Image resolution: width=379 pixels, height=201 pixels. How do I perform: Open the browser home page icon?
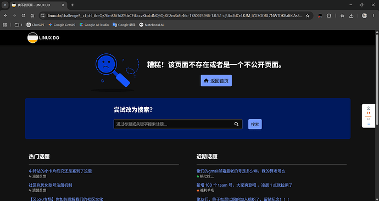click(32, 16)
